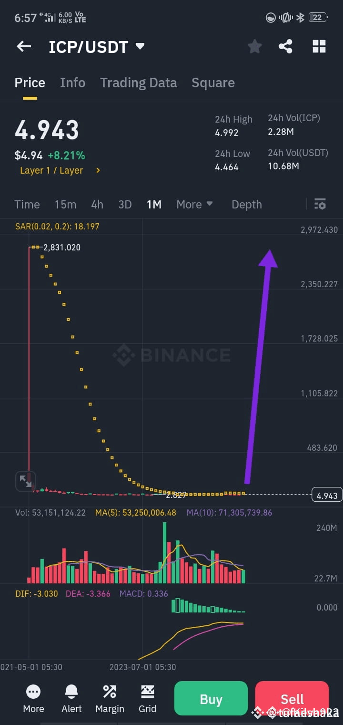The width and height of the screenshot is (343, 725).
Task: Expand the More timeframes dropdown
Action: coord(194,204)
